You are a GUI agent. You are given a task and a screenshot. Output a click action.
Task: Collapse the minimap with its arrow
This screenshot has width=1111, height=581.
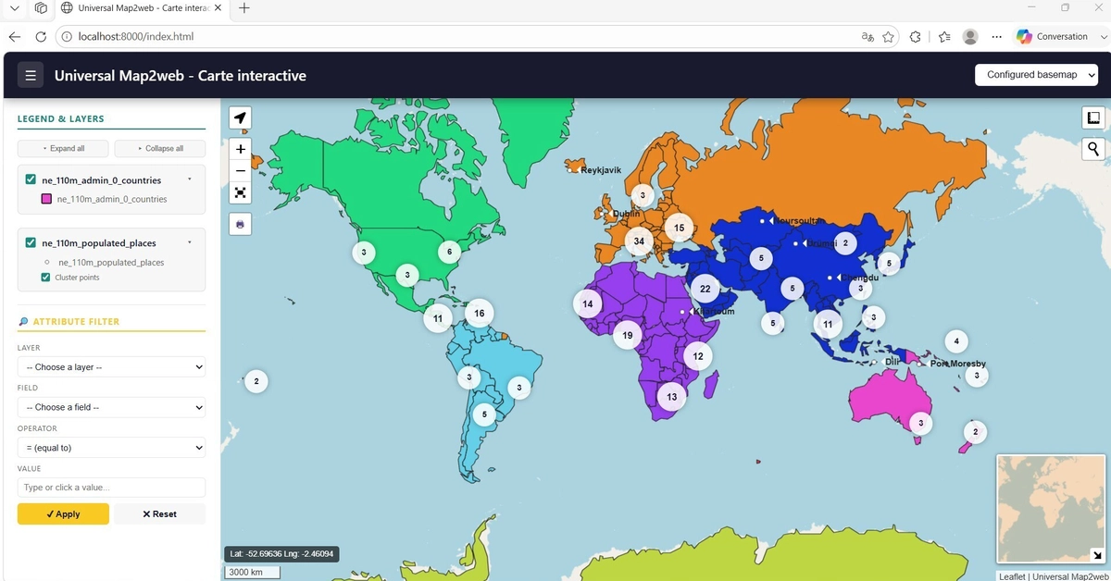click(x=1097, y=555)
